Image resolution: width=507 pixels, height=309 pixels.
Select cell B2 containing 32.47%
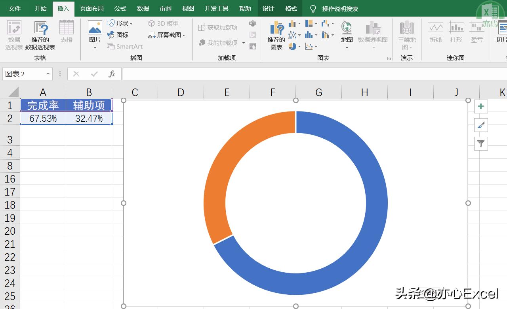click(x=89, y=118)
